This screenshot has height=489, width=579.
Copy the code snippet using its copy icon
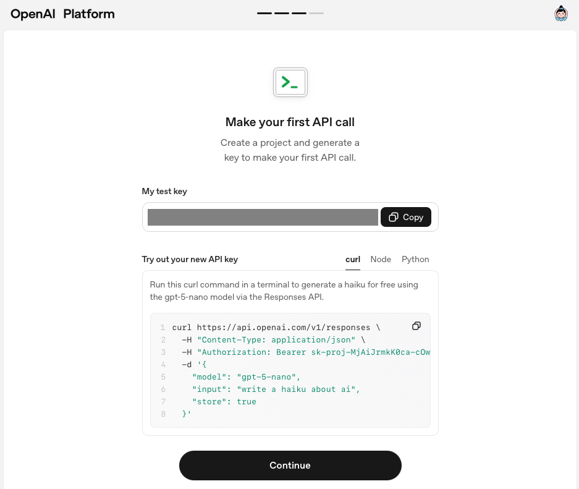click(416, 326)
